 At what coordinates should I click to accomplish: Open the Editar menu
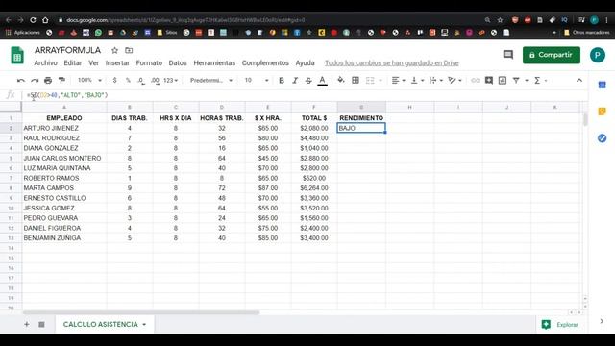73,62
